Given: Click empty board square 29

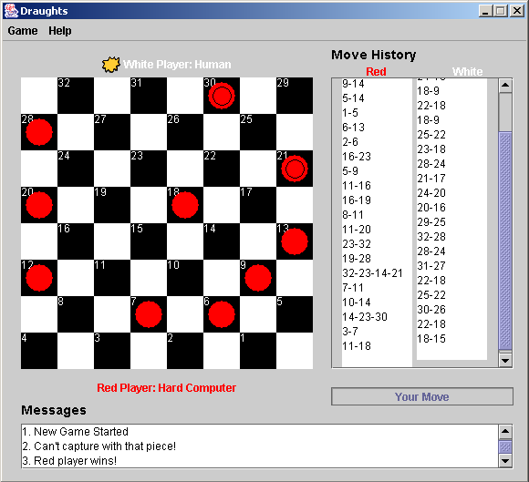Looking at the screenshot, I should (295, 96).
